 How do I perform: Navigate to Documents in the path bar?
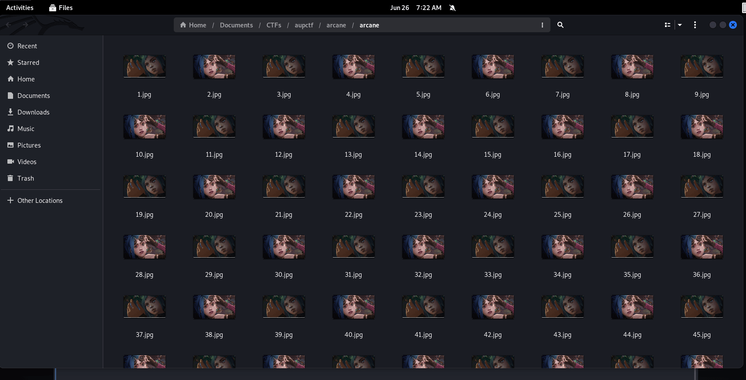(x=236, y=25)
